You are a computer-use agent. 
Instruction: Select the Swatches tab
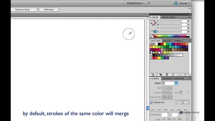[156, 41]
